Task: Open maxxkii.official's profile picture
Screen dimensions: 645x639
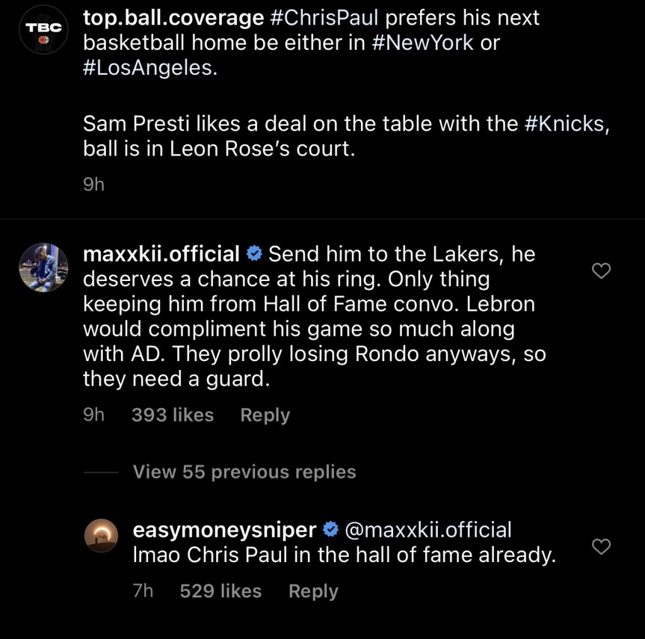Action: tap(43, 268)
